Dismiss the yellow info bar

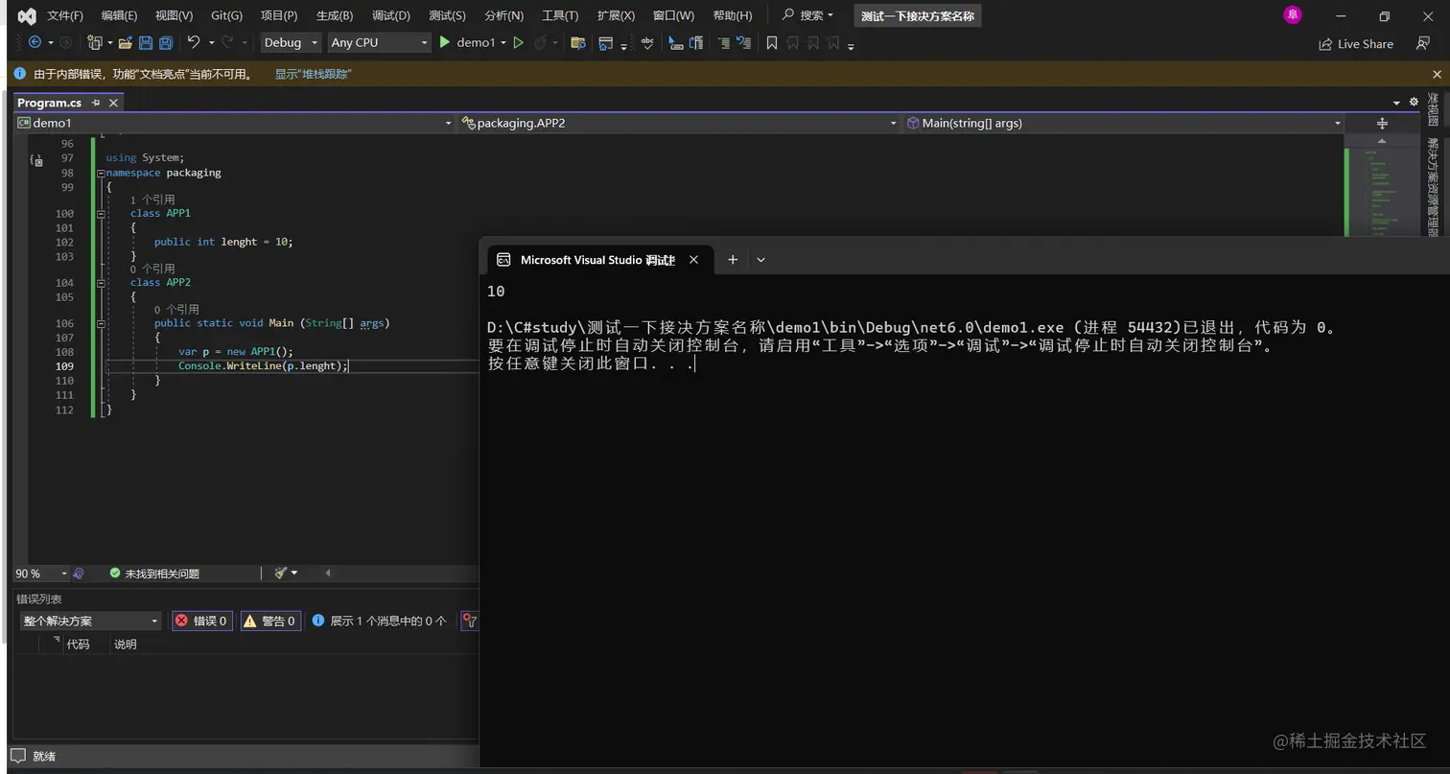[x=1437, y=74]
